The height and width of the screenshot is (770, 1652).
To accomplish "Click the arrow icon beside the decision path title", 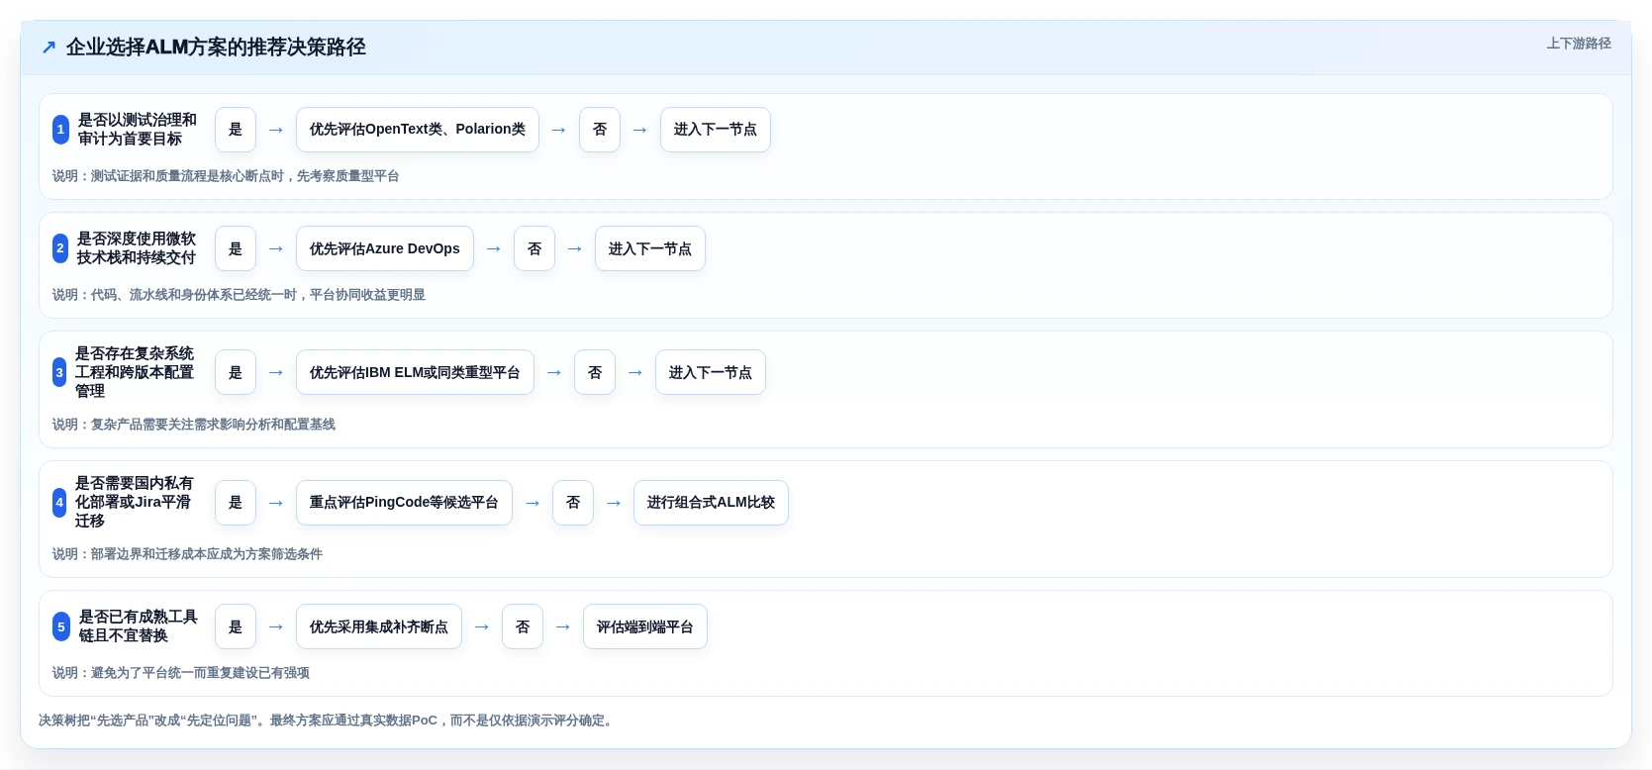I will (x=49, y=48).
